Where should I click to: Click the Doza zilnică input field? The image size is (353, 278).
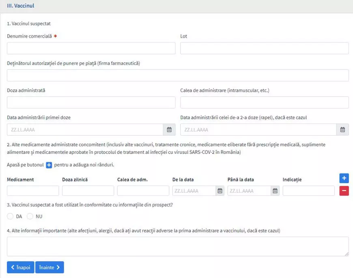pos(88,191)
